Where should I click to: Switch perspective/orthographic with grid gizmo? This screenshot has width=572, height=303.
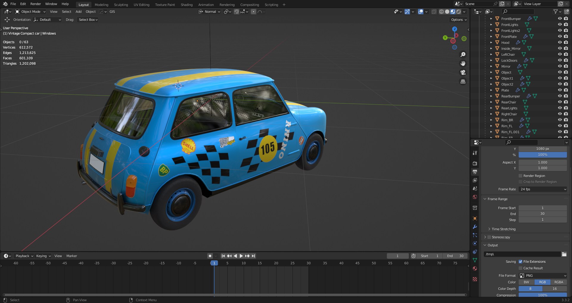coord(463,81)
